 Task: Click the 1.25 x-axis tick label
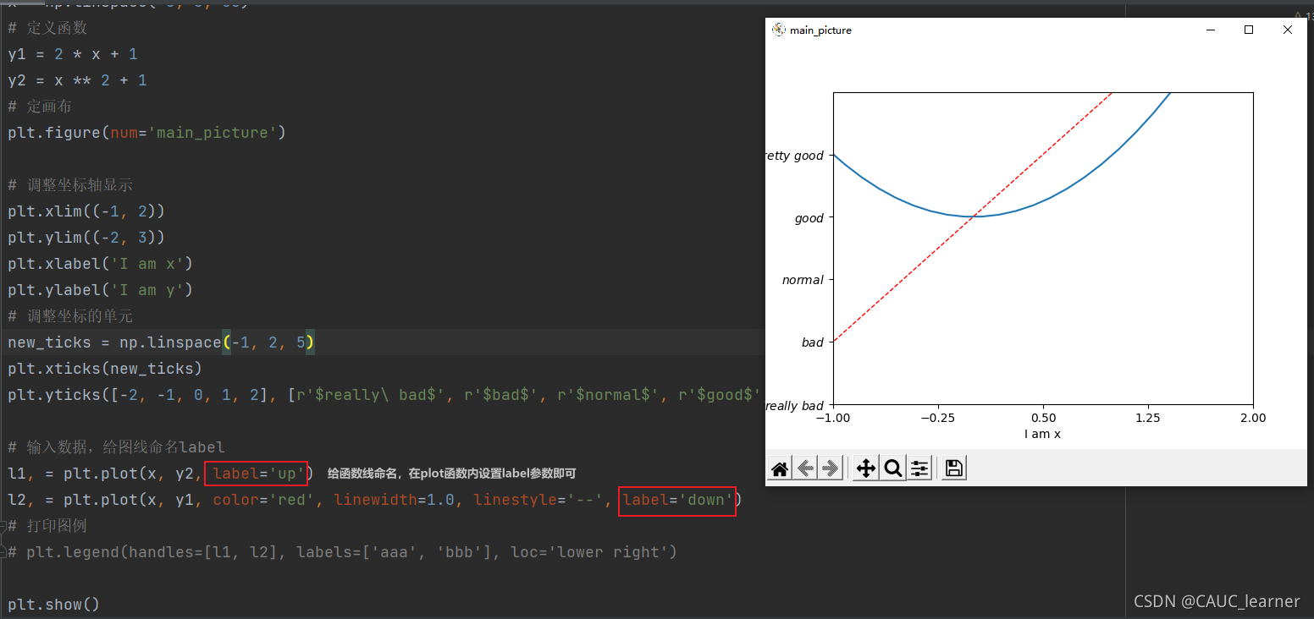pyautogui.click(x=1148, y=418)
